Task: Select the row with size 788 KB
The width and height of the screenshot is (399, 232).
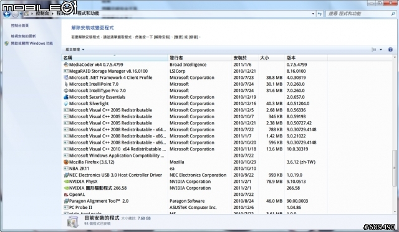Action: point(195,130)
